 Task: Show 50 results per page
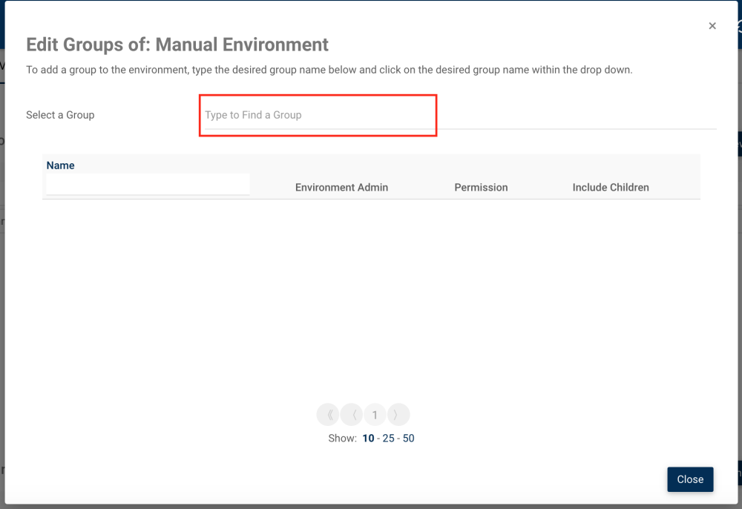click(409, 438)
